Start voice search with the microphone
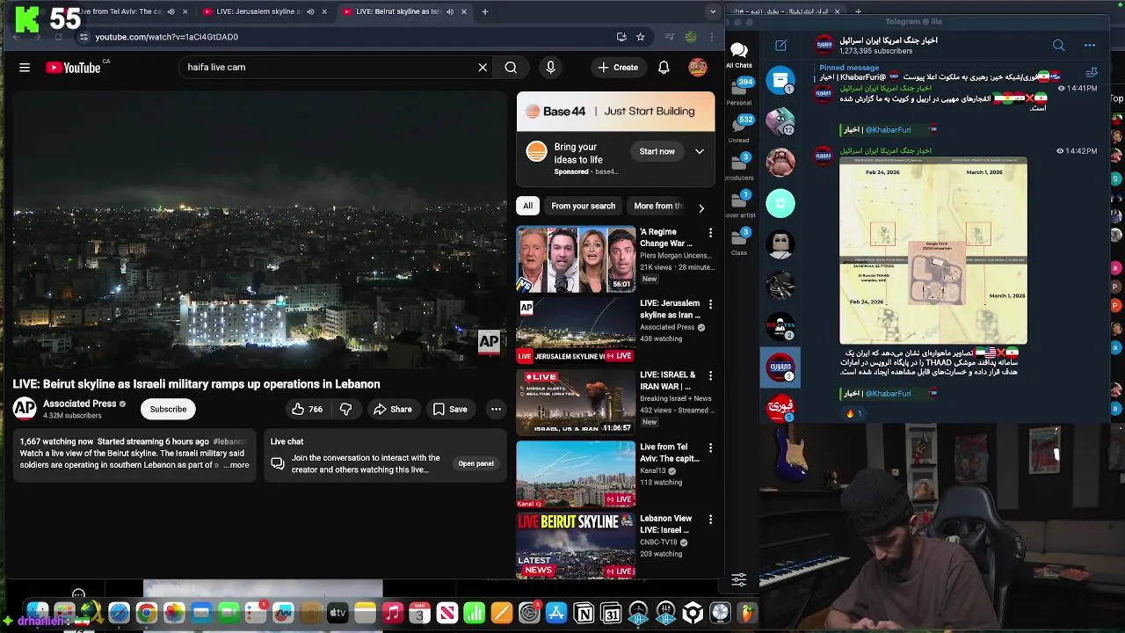The height and width of the screenshot is (633, 1125). 550,67
